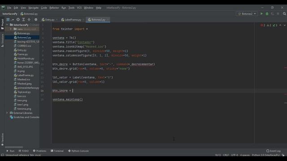Click Expand All icon in Project panel
The width and height of the screenshot is (287, 161).
pos(23,20)
